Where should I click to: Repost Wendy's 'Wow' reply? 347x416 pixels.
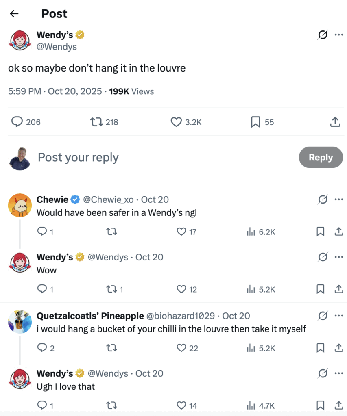[111, 289]
